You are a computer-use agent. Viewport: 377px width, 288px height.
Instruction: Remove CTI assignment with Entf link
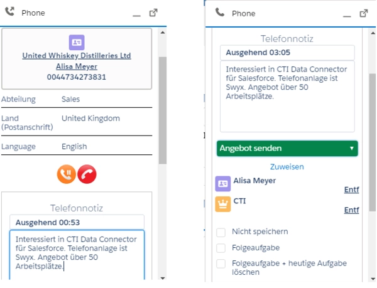coord(351,210)
